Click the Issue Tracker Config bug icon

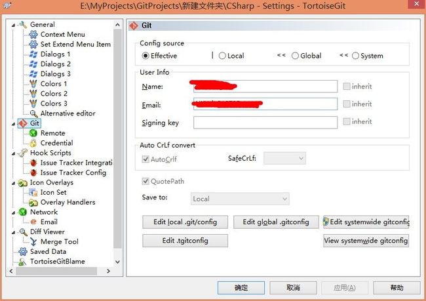(33, 172)
